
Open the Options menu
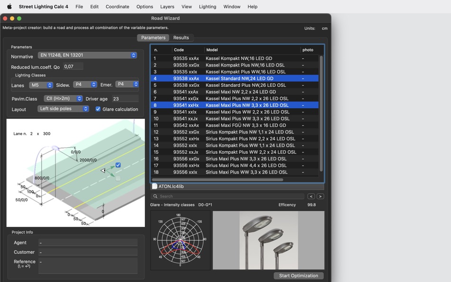145,7
